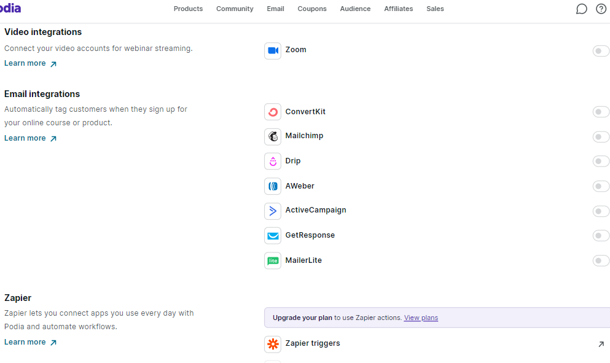Open Zapier triggers external arrow icon
The height and width of the screenshot is (363, 610).
[x=601, y=344]
